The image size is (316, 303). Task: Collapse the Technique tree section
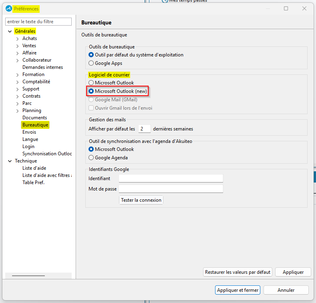(10, 161)
